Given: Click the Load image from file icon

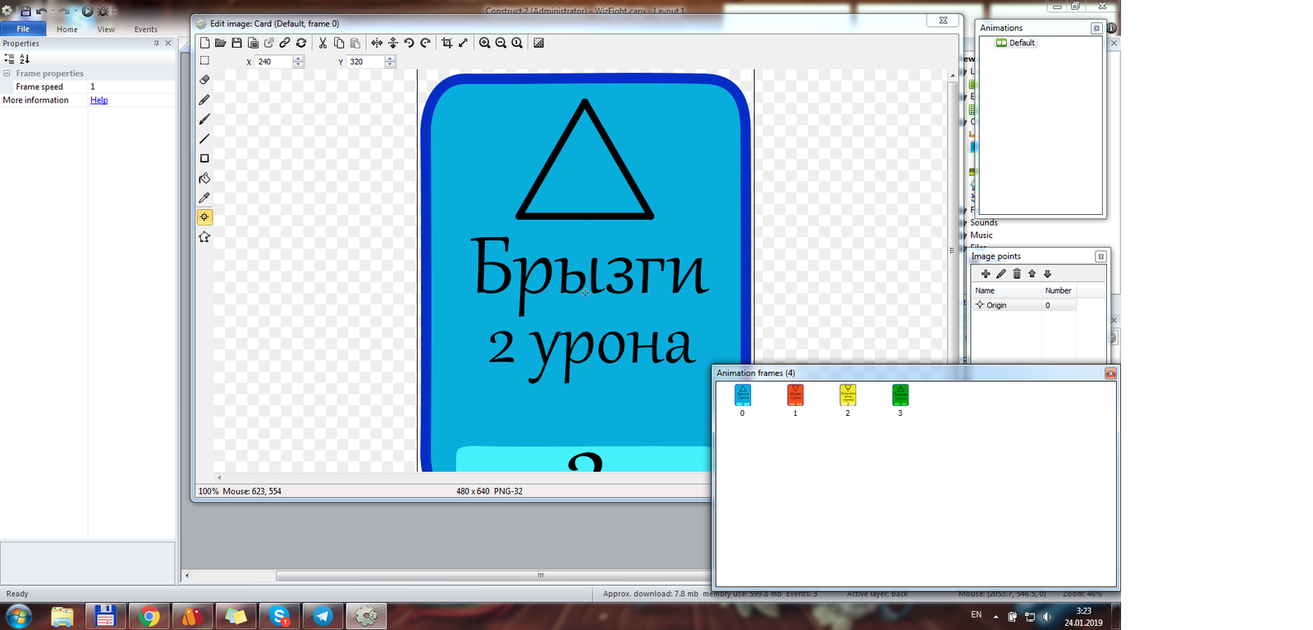Looking at the screenshot, I should (x=221, y=43).
